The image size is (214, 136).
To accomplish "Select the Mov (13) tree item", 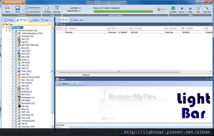I will 25,89.
